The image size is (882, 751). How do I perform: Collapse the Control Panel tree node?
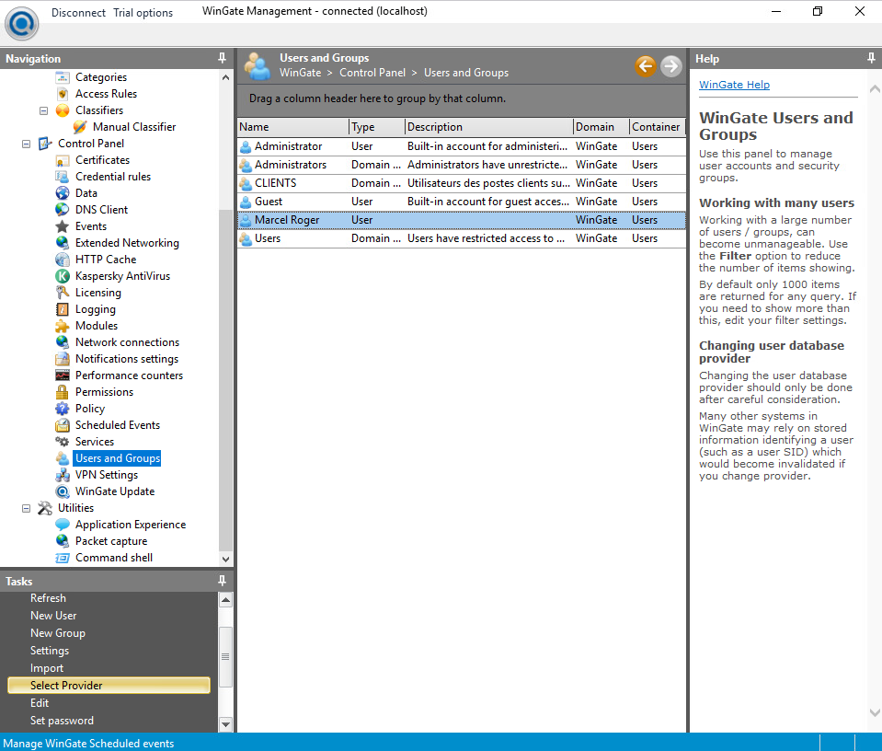coord(26,144)
